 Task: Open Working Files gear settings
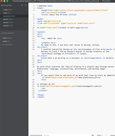[x=22, y=5]
